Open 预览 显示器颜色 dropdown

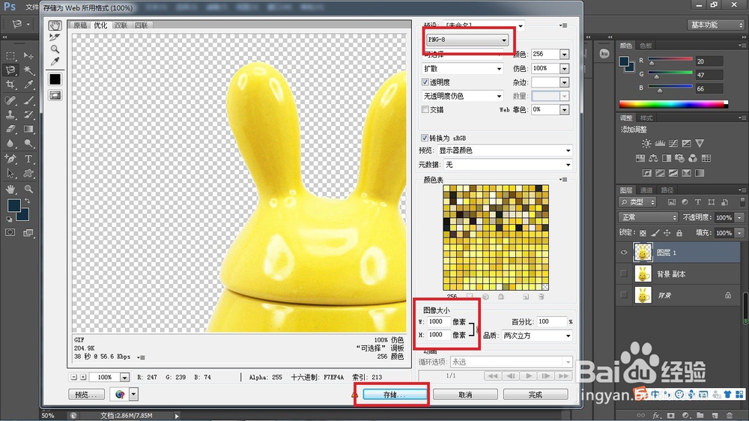click(504, 151)
